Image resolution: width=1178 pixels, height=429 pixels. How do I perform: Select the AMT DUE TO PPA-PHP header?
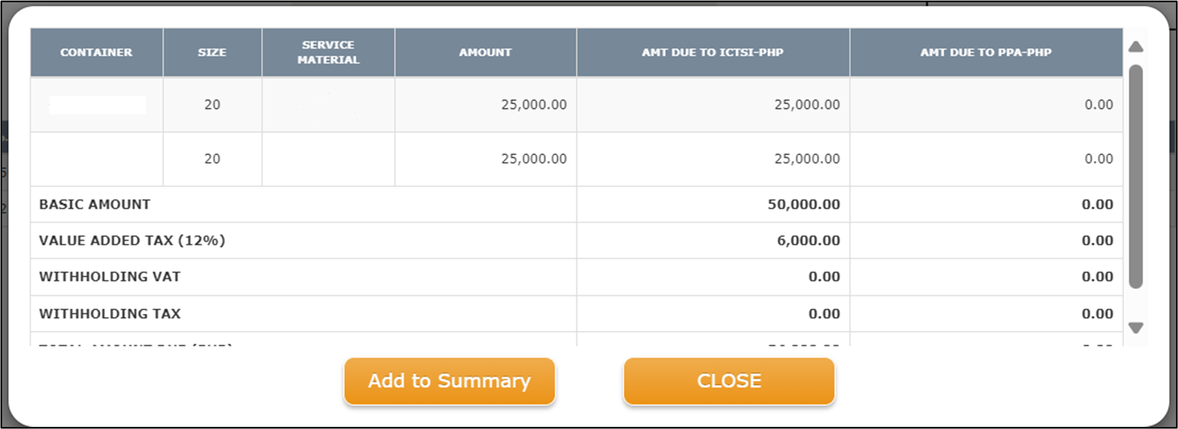(986, 52)
